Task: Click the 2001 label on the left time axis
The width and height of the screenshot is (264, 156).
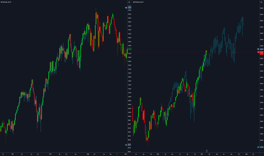Action: (x=125, y=154)
